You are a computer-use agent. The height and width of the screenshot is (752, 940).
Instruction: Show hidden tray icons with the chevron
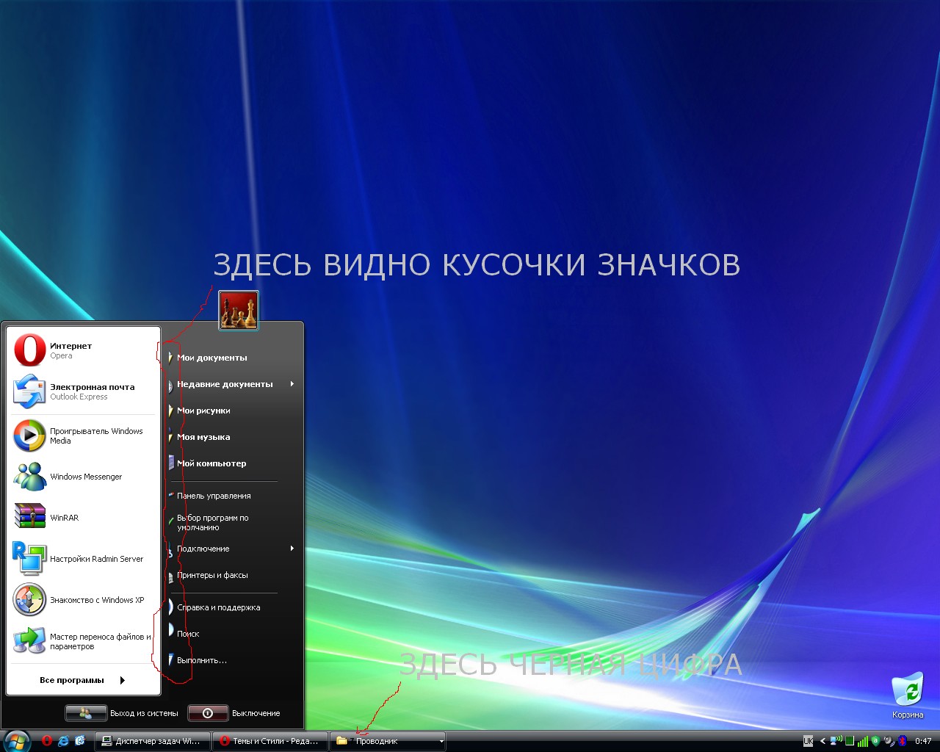point(822,741)
